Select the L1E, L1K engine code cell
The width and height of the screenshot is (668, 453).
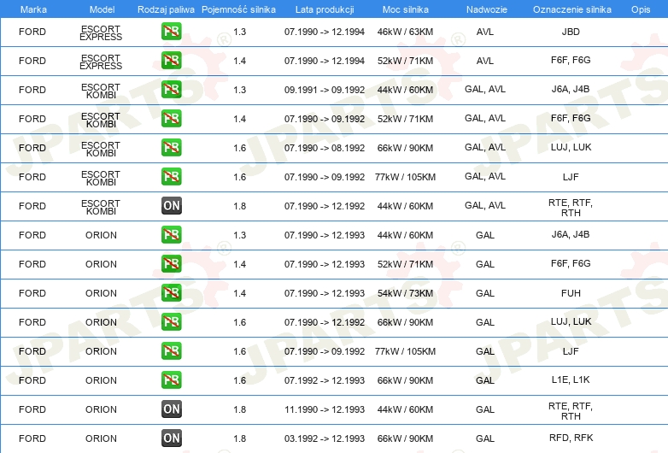(x=571, y=379)
